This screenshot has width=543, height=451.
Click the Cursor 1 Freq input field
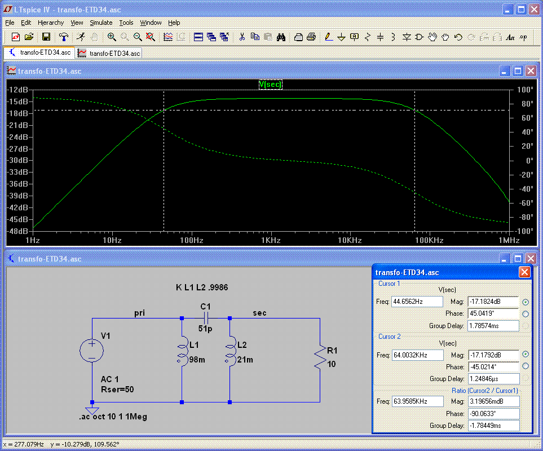(417, 302)
